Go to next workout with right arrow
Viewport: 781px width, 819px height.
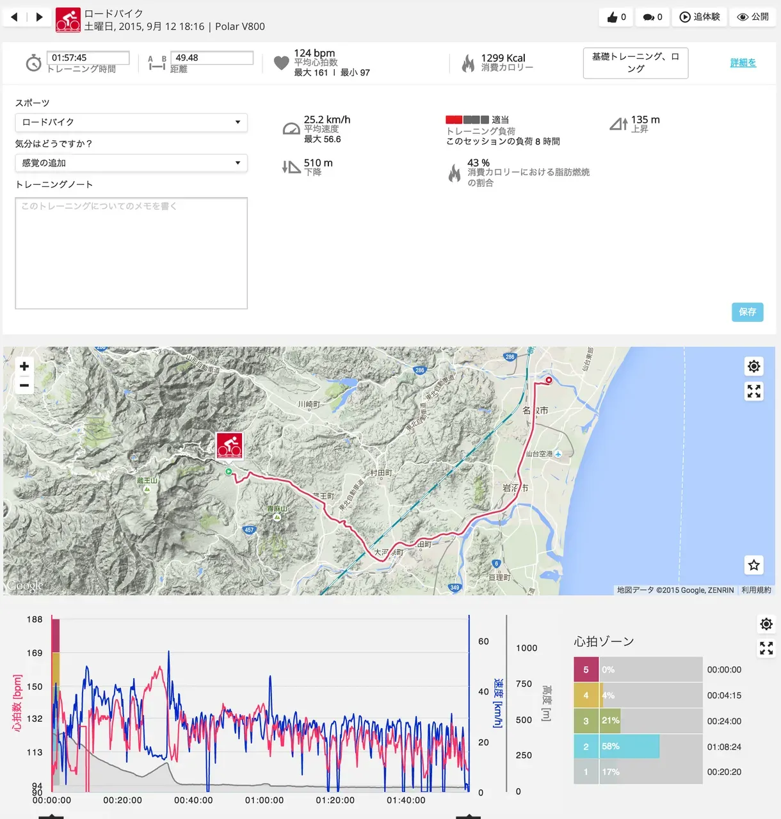[x=40, y=17]
